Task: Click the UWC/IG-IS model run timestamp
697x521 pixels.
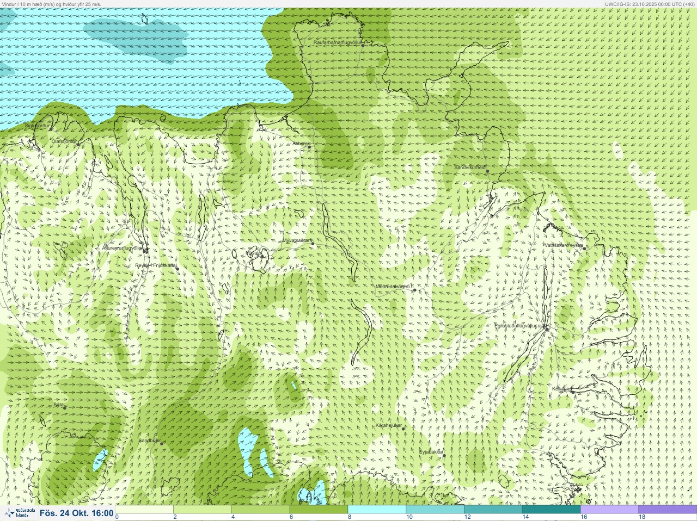Action: pos(650,4)
